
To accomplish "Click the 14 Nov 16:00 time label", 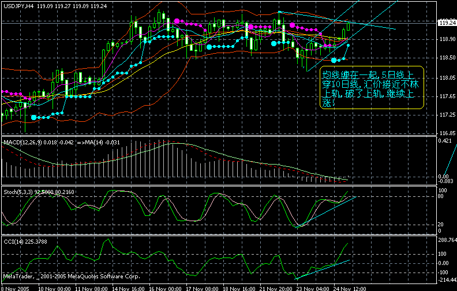I will [129, 289].
